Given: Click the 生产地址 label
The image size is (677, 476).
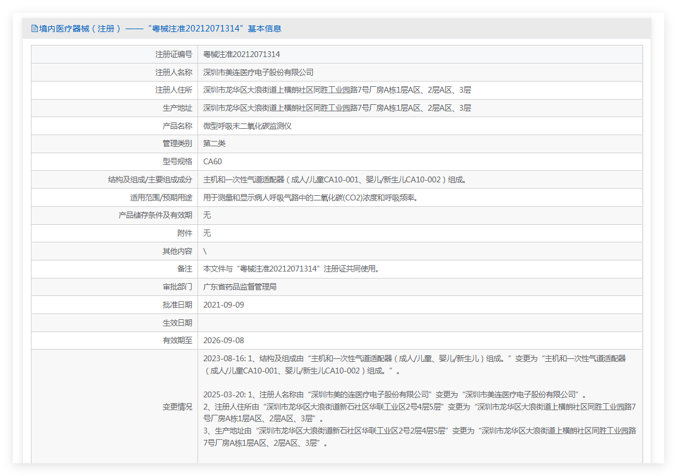Looking at the screenshot, I should pyautogui.click(x=177, y=108).
